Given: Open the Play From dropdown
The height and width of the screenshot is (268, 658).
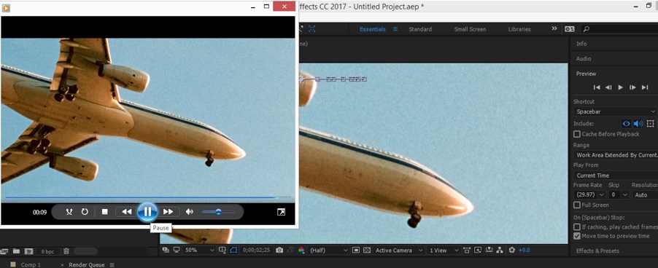Looking at the screenshot, I should click(x=615, y=176).
